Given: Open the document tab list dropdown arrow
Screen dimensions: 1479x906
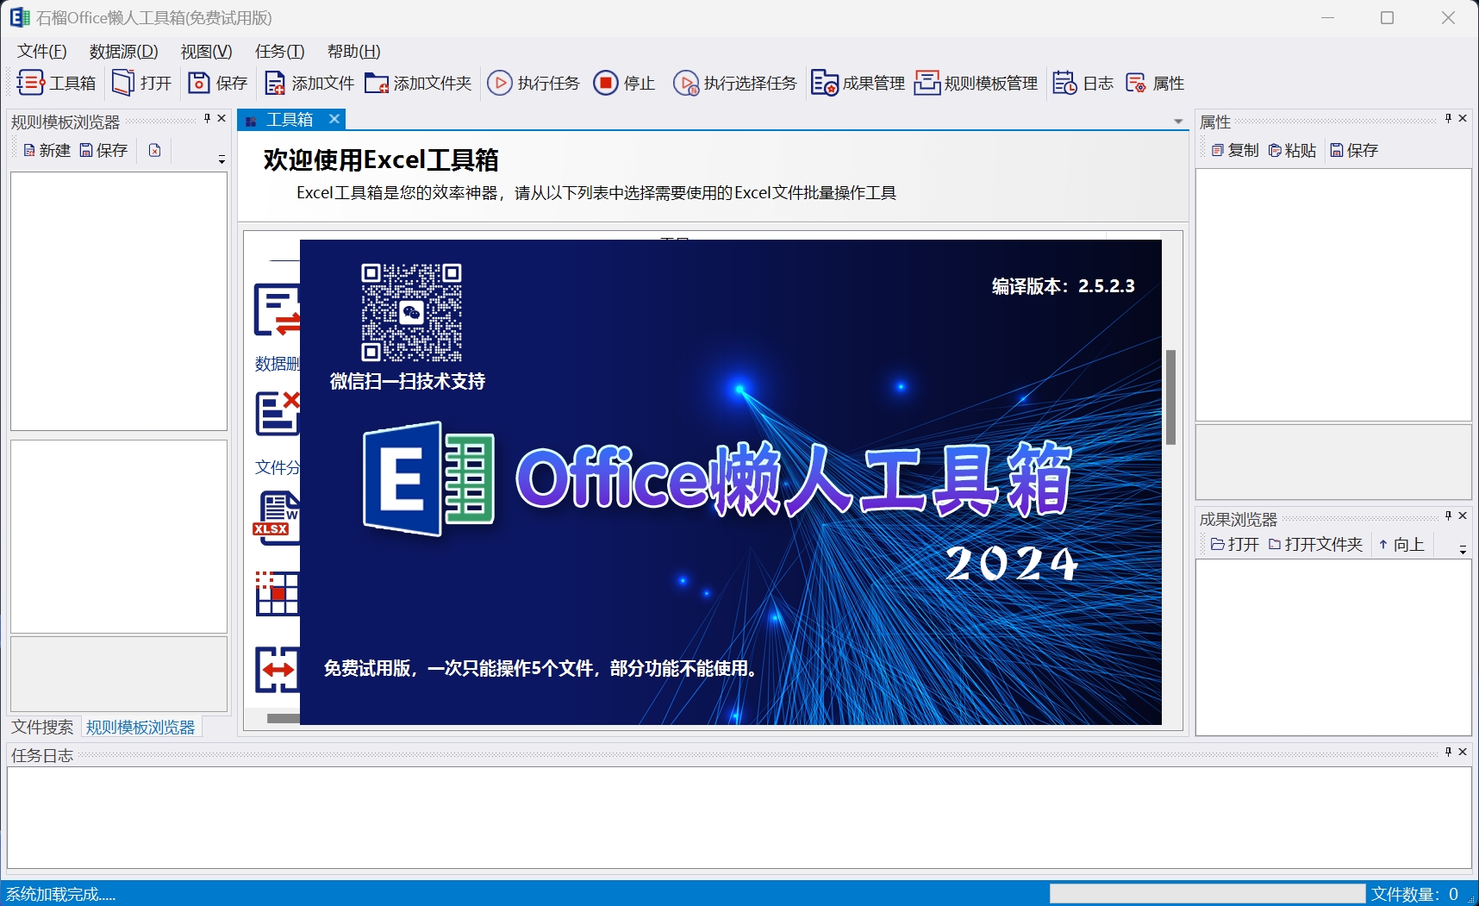Looking at the screenshot, I should click(1178, 122).
